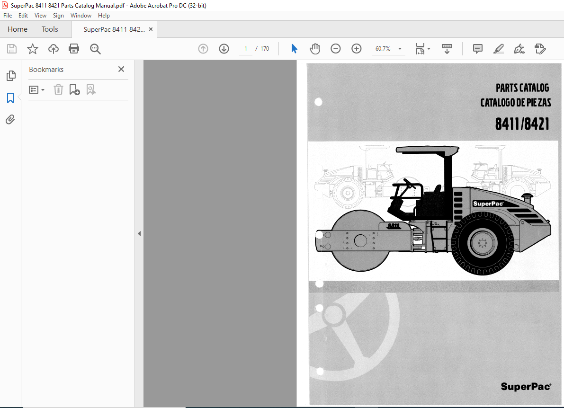The width and height of the screenshot is (564, 408).
Task: Click the upload to cloud icon
Action: [x=53, y=49]
